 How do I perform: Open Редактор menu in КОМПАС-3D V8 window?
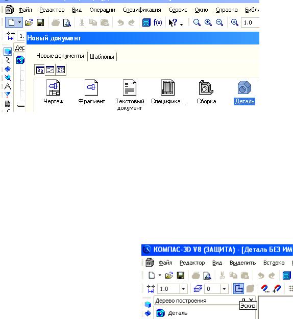[192, 263]
